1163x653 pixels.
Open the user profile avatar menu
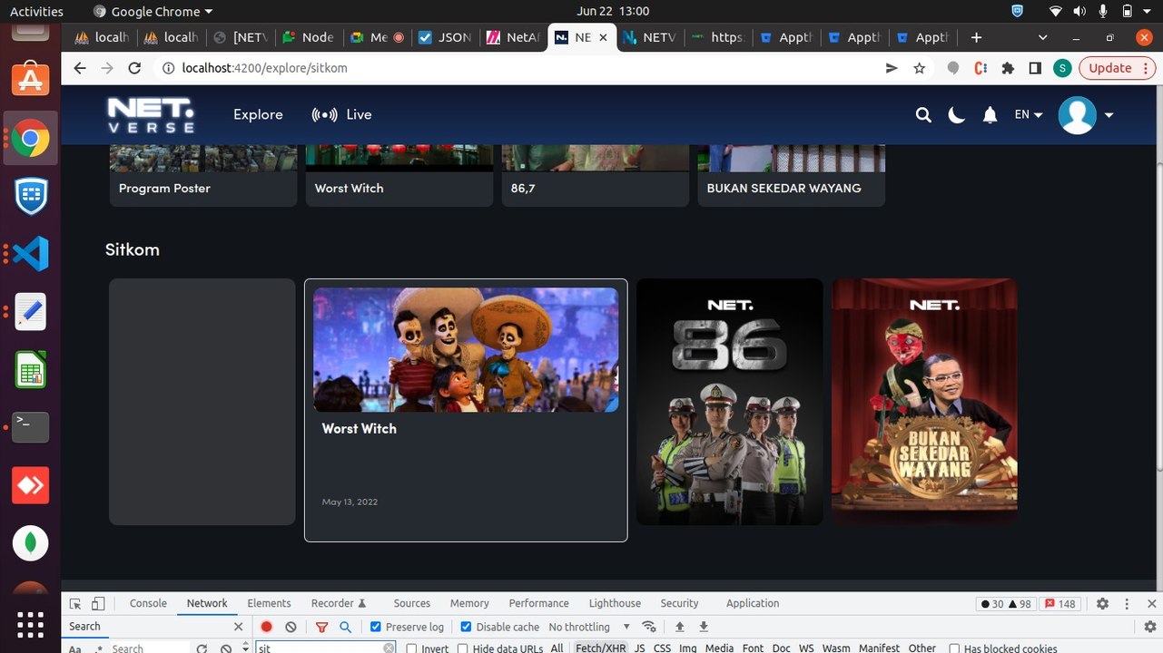(x=1086, y=115)
